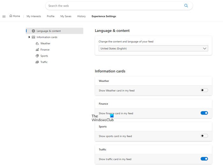
Task: Jump to Weather section label in sidebar
Action: tap(45, 44)
